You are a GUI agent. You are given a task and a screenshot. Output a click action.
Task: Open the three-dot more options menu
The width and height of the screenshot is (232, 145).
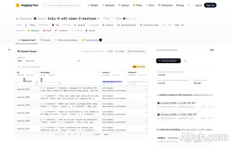[185, 61]
